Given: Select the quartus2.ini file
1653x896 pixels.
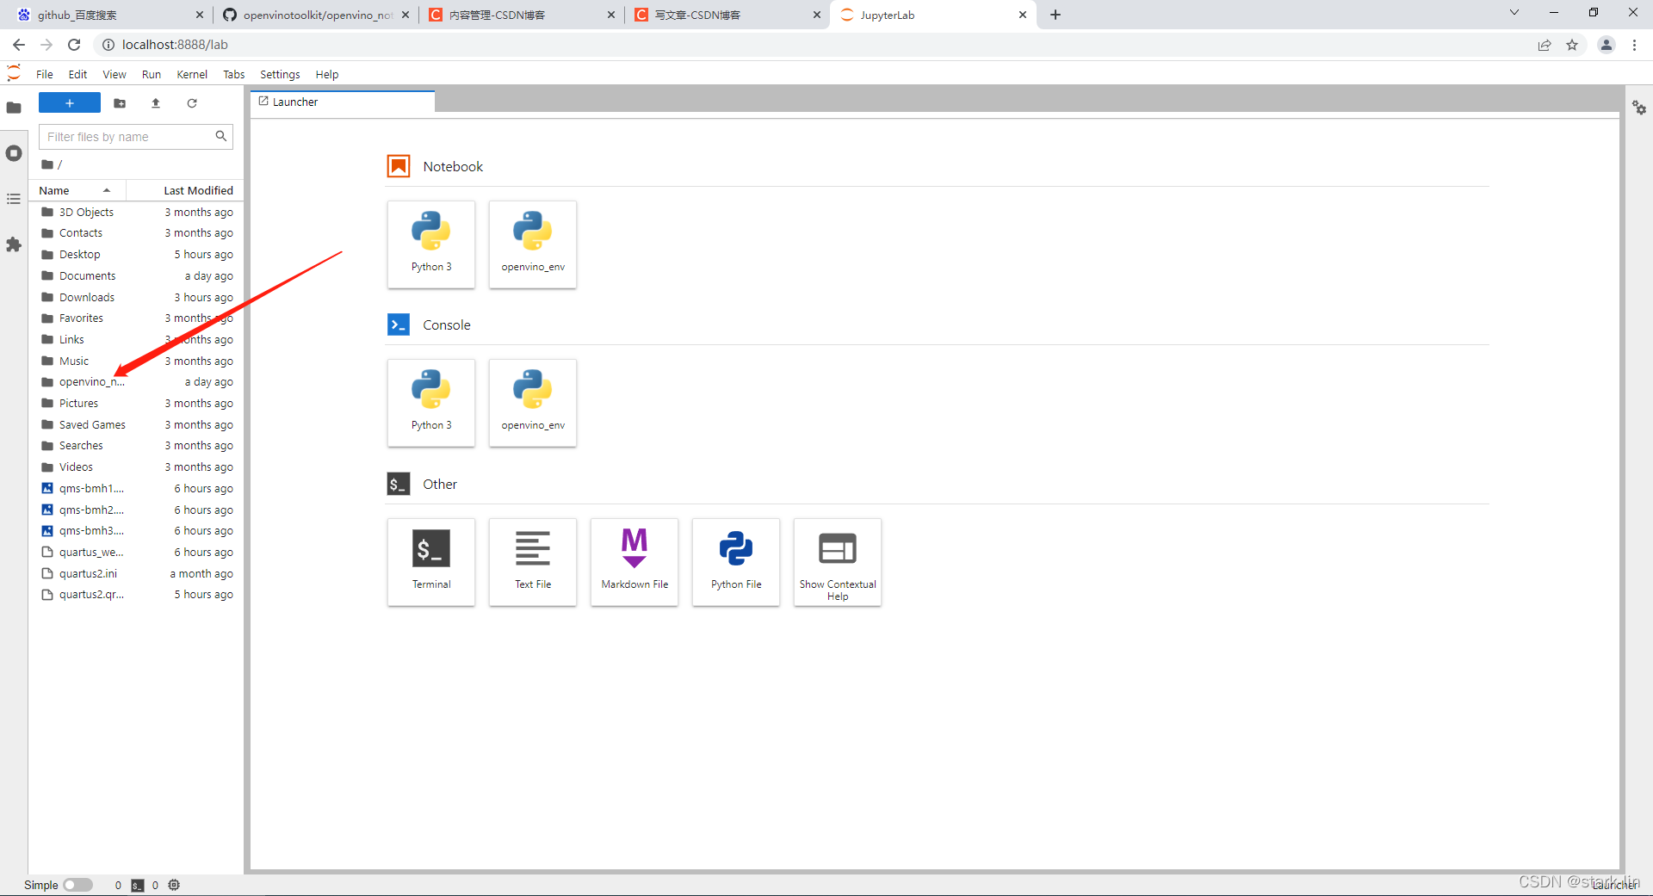Looking at the screenshot, I should point(137,574).
